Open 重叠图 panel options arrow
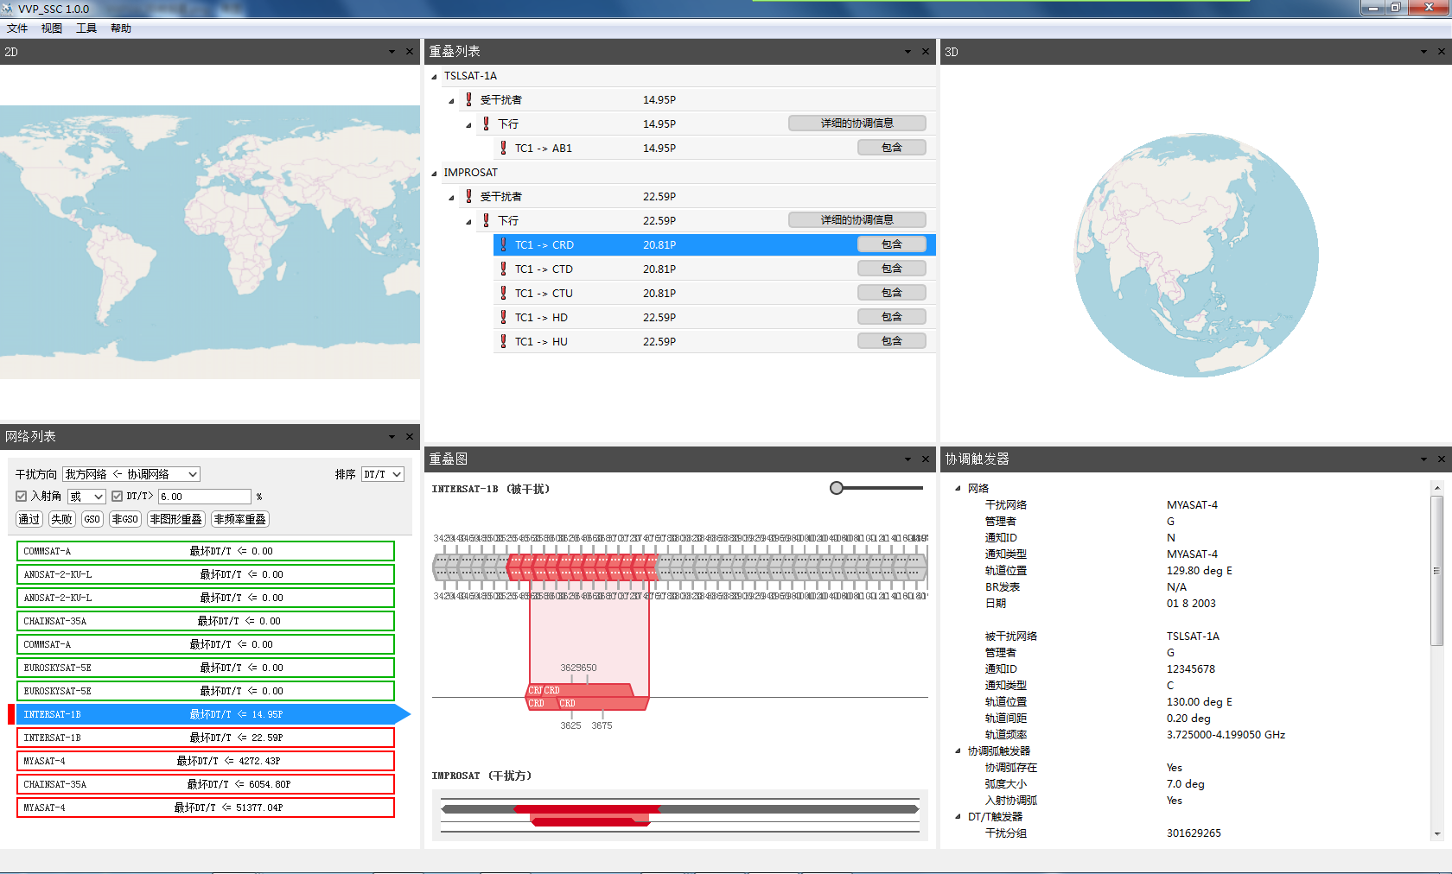The height and width of the screenshot is (874, 1452). click(x=907, y=459)
